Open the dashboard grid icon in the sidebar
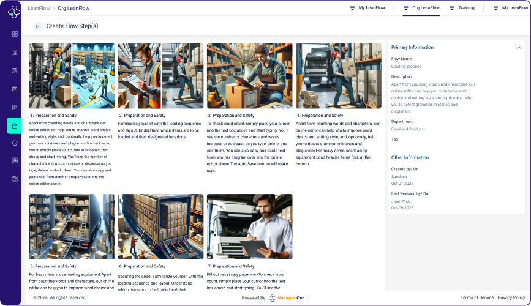This screenshot has height=306, width=531. [x=15, y=34]
